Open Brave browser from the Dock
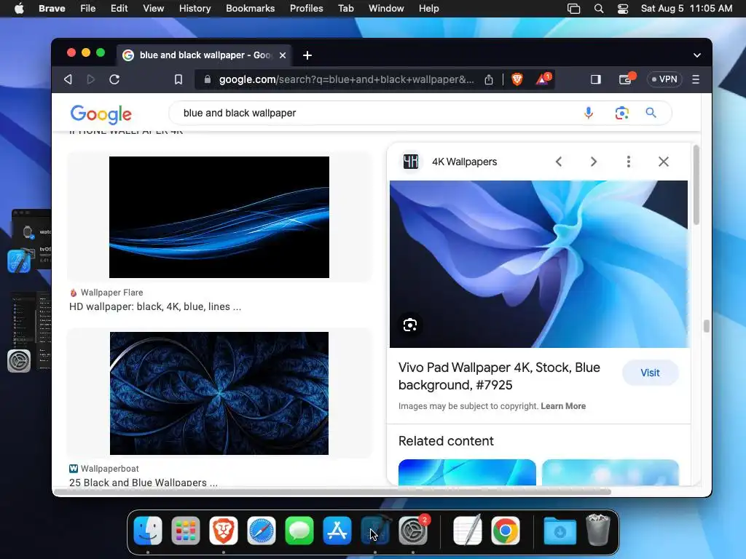746x559 pixels. (x=223, y=531)
